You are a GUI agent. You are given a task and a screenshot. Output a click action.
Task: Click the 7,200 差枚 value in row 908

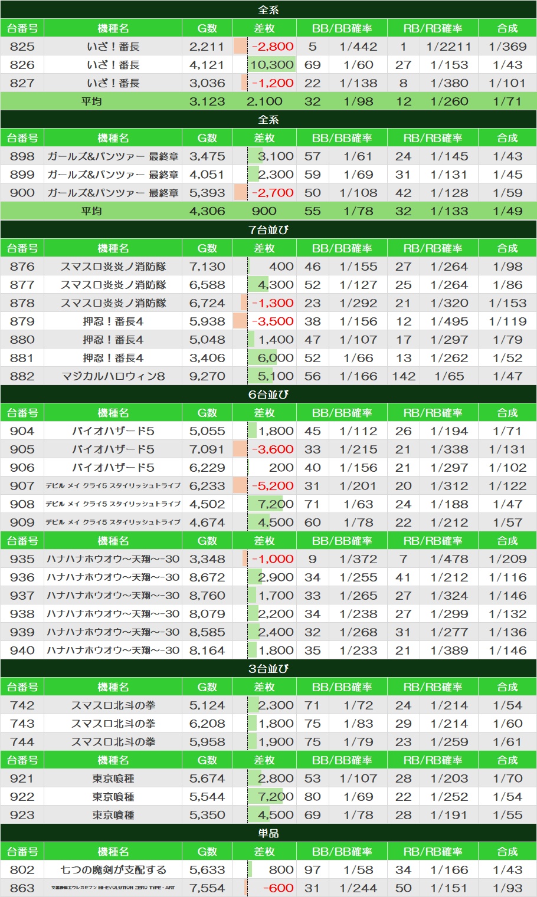[x=275, y=504]
